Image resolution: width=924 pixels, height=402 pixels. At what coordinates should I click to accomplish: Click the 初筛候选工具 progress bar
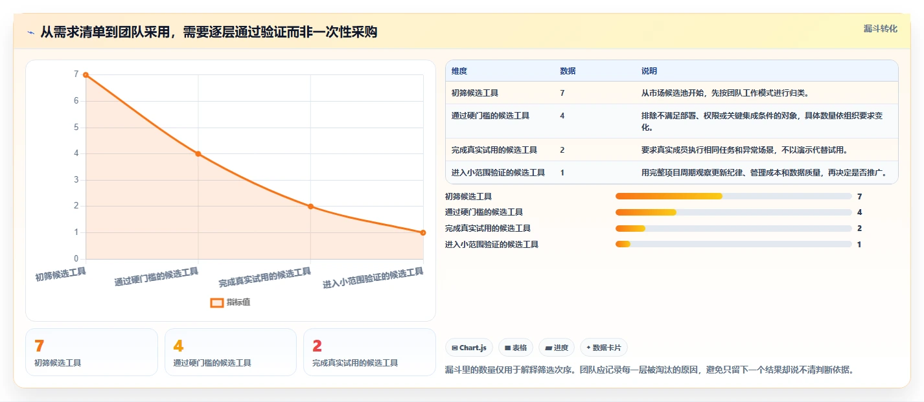point(733,196)
